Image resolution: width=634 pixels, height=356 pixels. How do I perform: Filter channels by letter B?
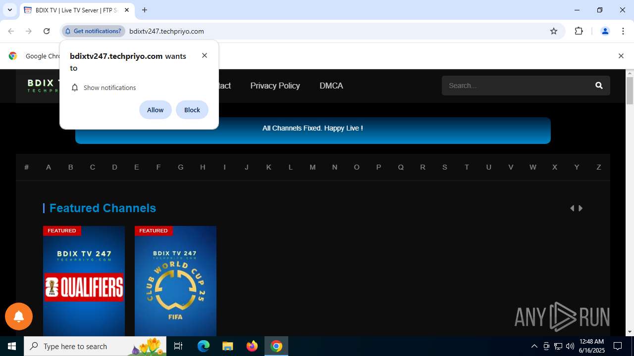click(x=70, y=167)
